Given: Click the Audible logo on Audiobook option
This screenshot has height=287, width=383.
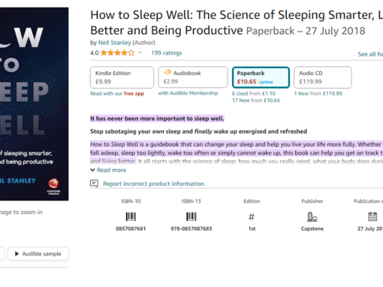Looking at the screenshot, I should click(x=167, y=72).
